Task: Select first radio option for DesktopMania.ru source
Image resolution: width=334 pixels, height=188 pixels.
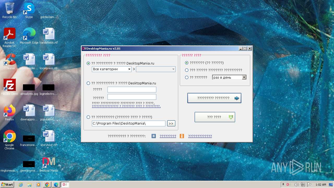Action: [x=88, y=63]
